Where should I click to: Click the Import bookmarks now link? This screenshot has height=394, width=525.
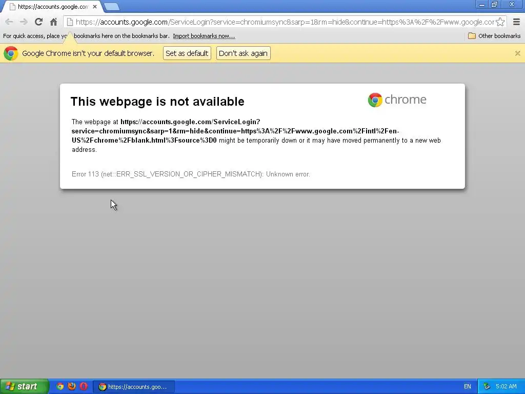[204, 36]
